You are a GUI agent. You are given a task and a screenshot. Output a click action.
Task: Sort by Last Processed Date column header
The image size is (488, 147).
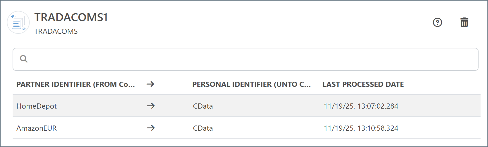click(x=363, y=85)
